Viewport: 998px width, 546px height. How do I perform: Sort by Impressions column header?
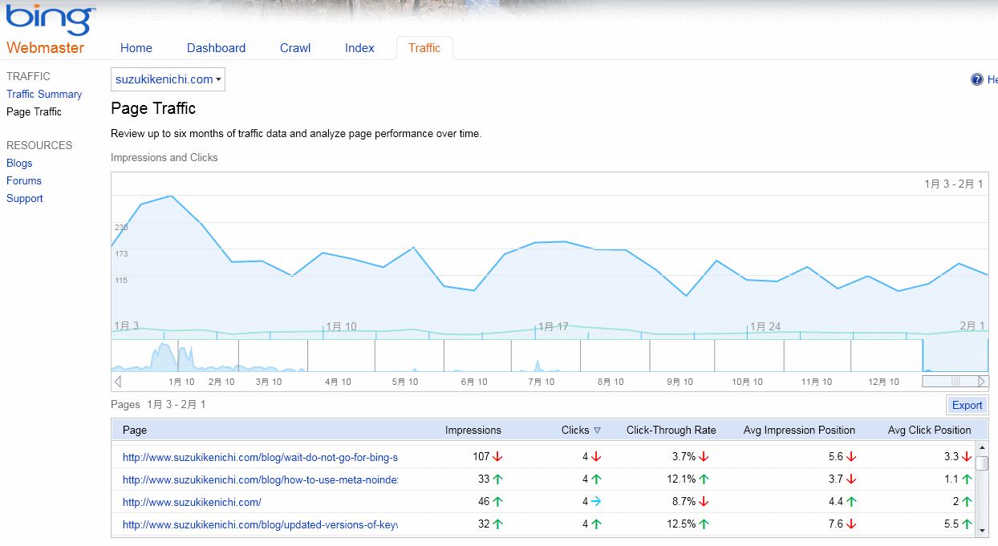point(473,430)
